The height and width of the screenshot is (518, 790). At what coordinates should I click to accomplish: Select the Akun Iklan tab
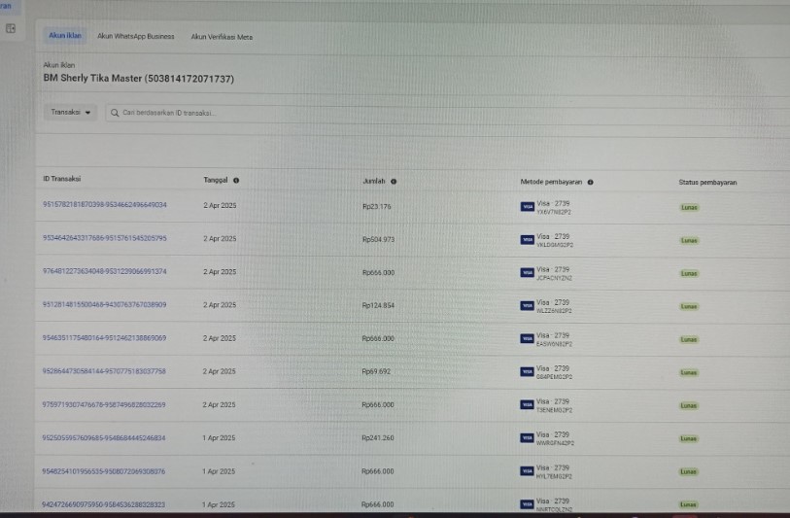coord(65,36)
